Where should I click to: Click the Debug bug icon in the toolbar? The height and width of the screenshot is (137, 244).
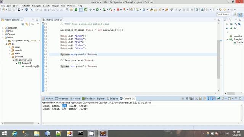pos(91,10)
